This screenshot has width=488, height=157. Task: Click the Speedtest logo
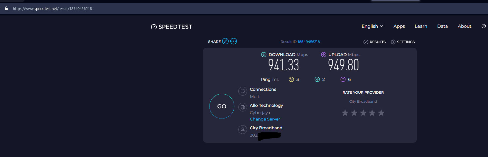172,27
